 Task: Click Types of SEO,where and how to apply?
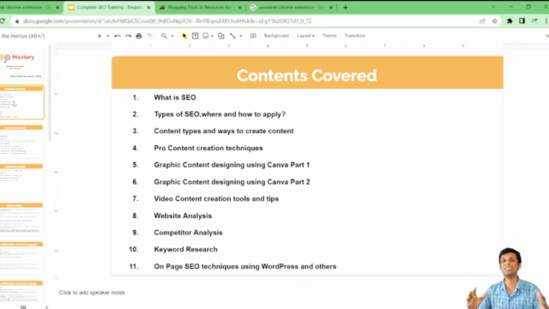pos(220,114)
